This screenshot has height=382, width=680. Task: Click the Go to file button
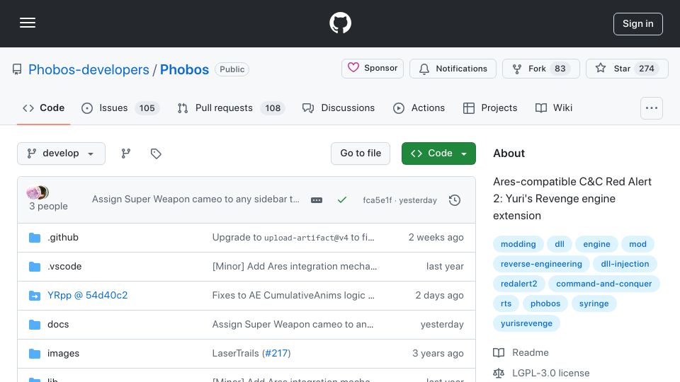(x=361, y=154)
